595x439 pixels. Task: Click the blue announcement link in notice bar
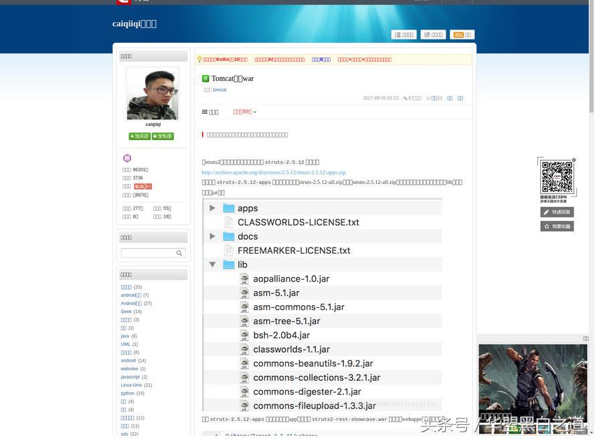tap(321, 60)
